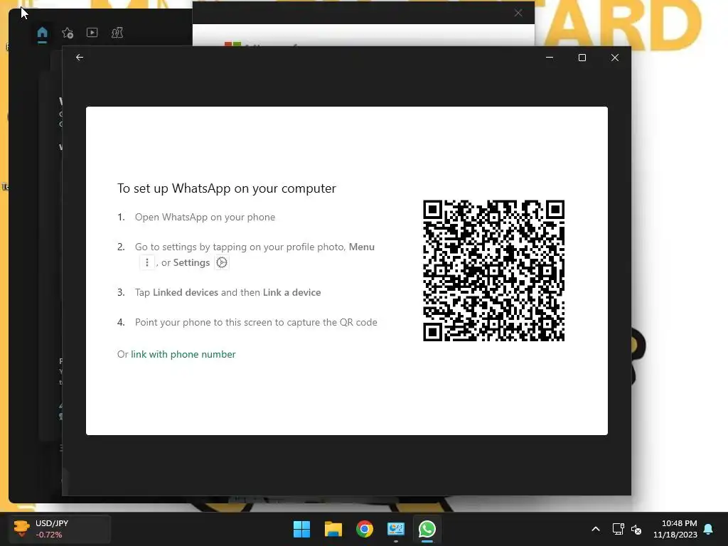This screenshot has width=728, height=546.
Task: Close the dialog behind the WhatsApp window
Action: point(518,13)
